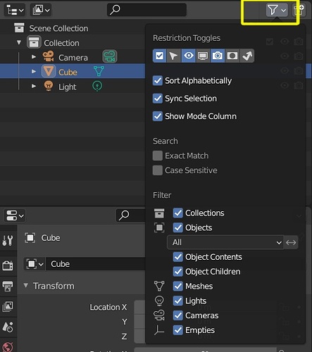Click the Objects filter square icon
The image size is (312, 352).
tap(159, 227)
